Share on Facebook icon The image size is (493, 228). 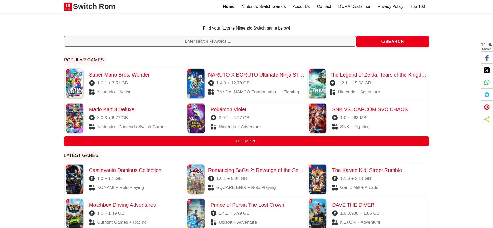487,58
